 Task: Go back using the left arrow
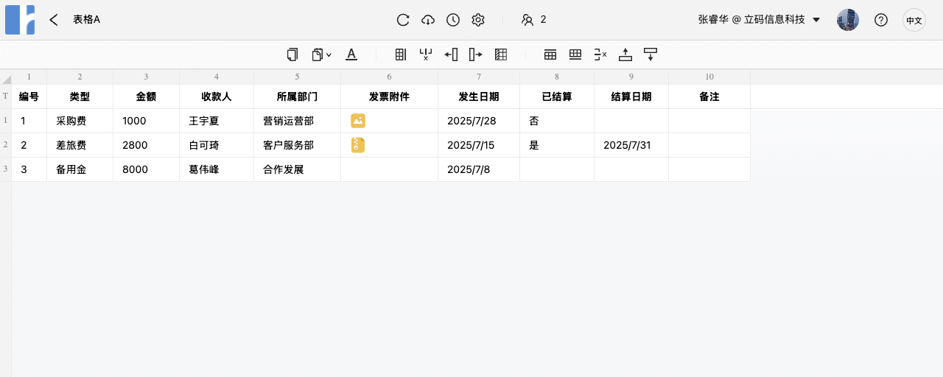(54, 20)
